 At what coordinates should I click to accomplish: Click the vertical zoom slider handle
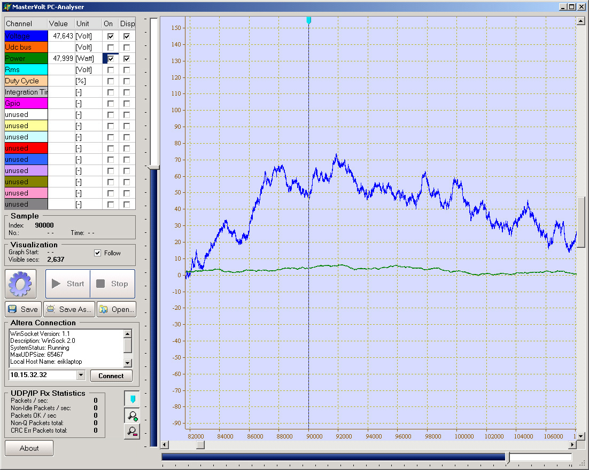point(153,167)
